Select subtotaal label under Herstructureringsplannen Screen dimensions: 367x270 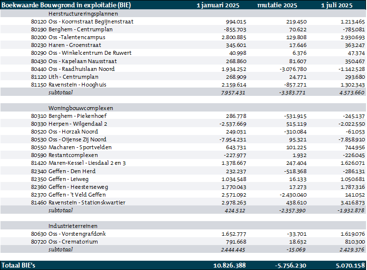pos(60,92)
